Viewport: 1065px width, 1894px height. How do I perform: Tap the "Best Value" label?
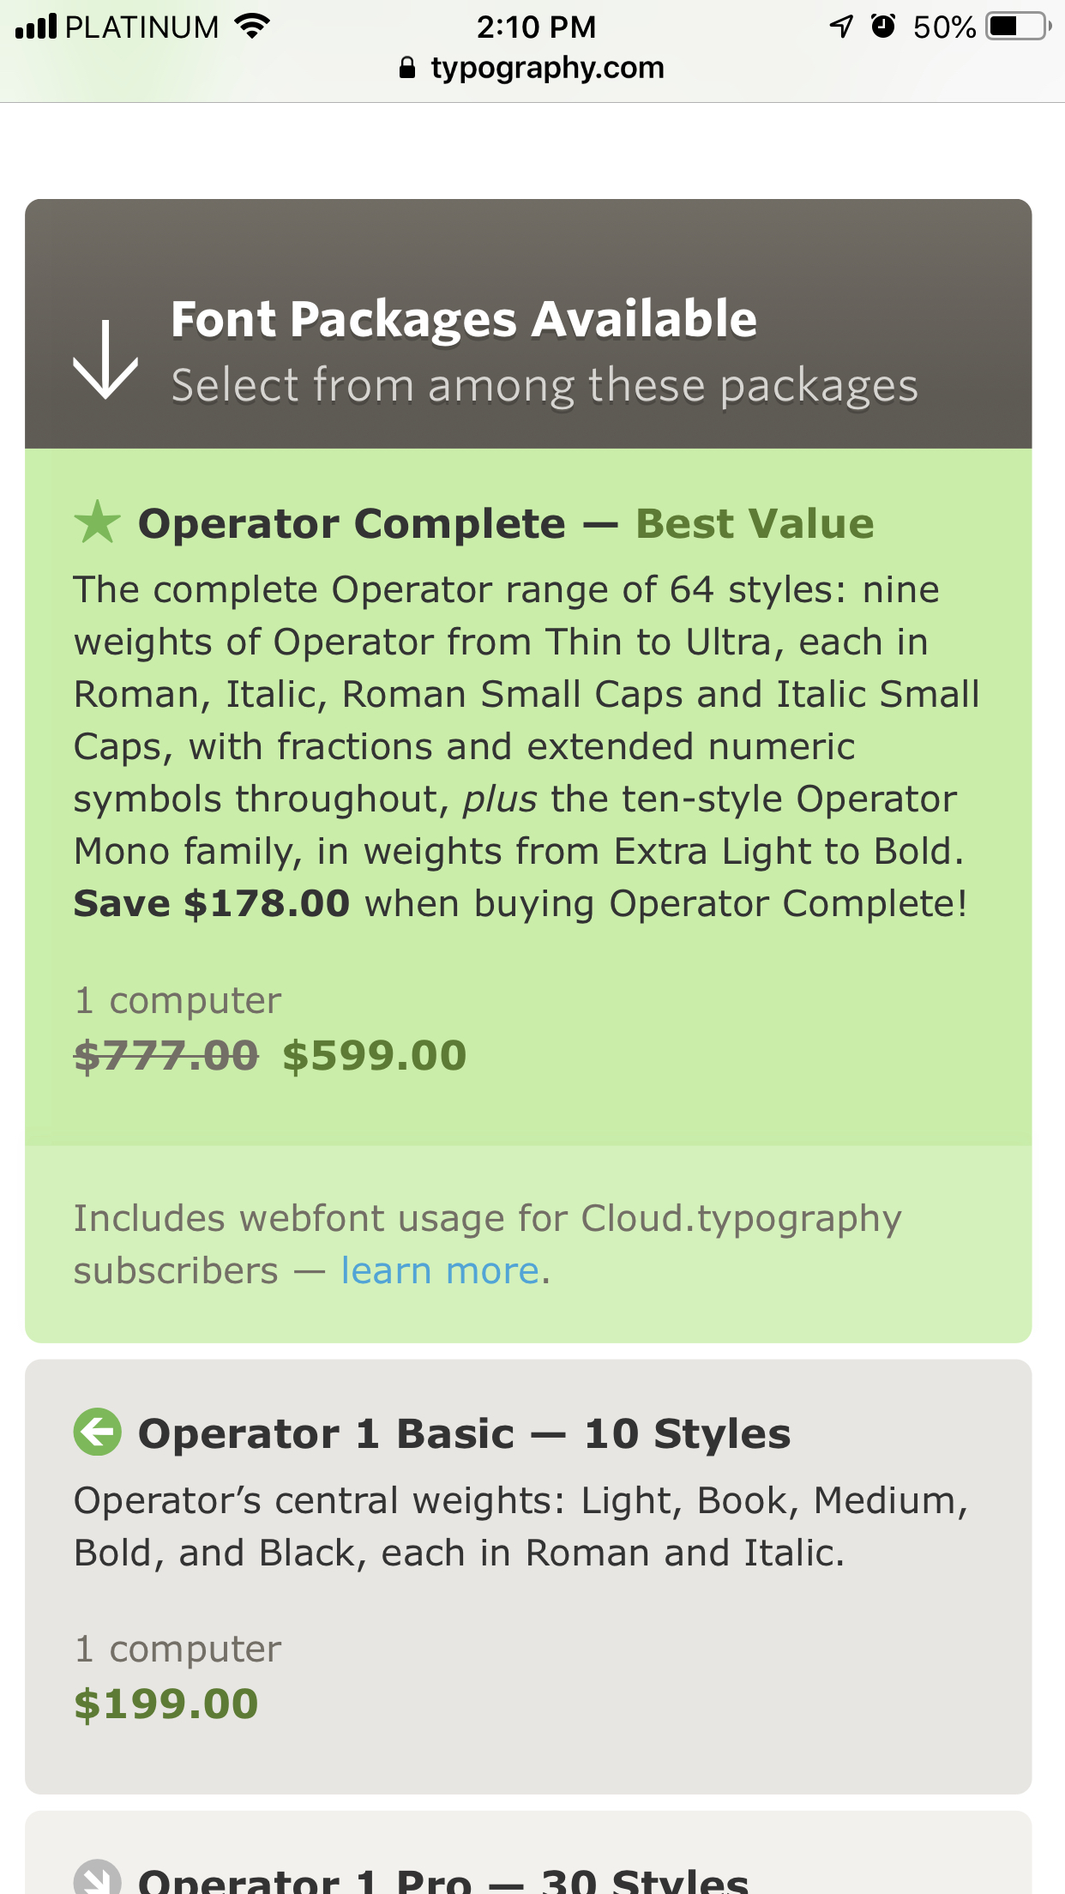click(x=755, y=523)
